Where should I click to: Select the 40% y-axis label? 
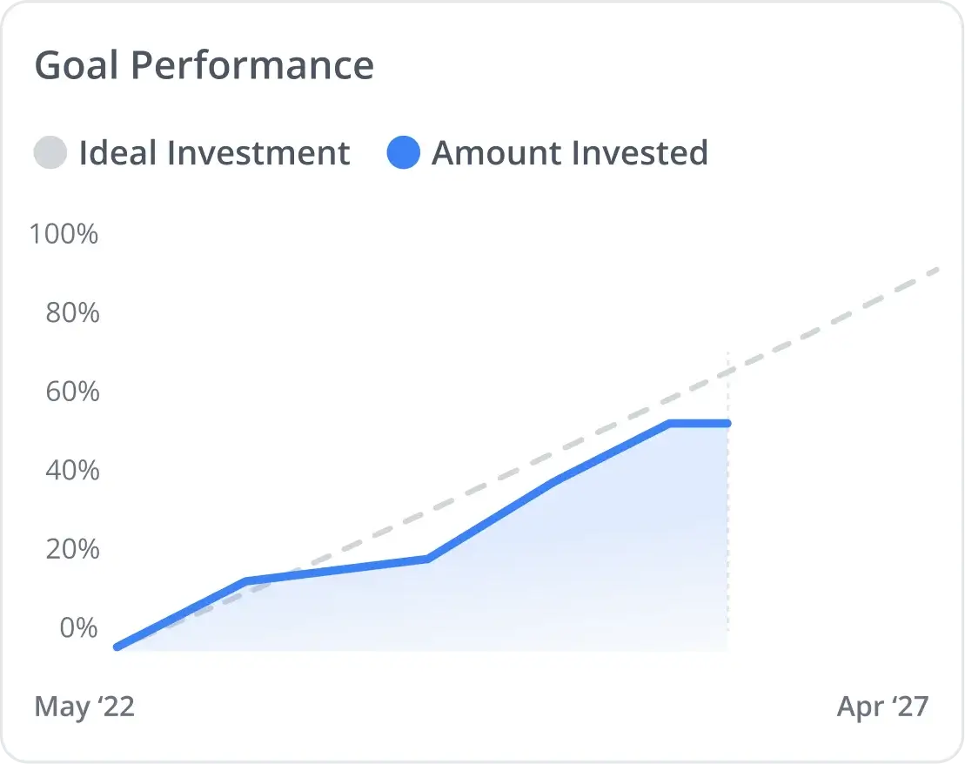coord(72,471)
